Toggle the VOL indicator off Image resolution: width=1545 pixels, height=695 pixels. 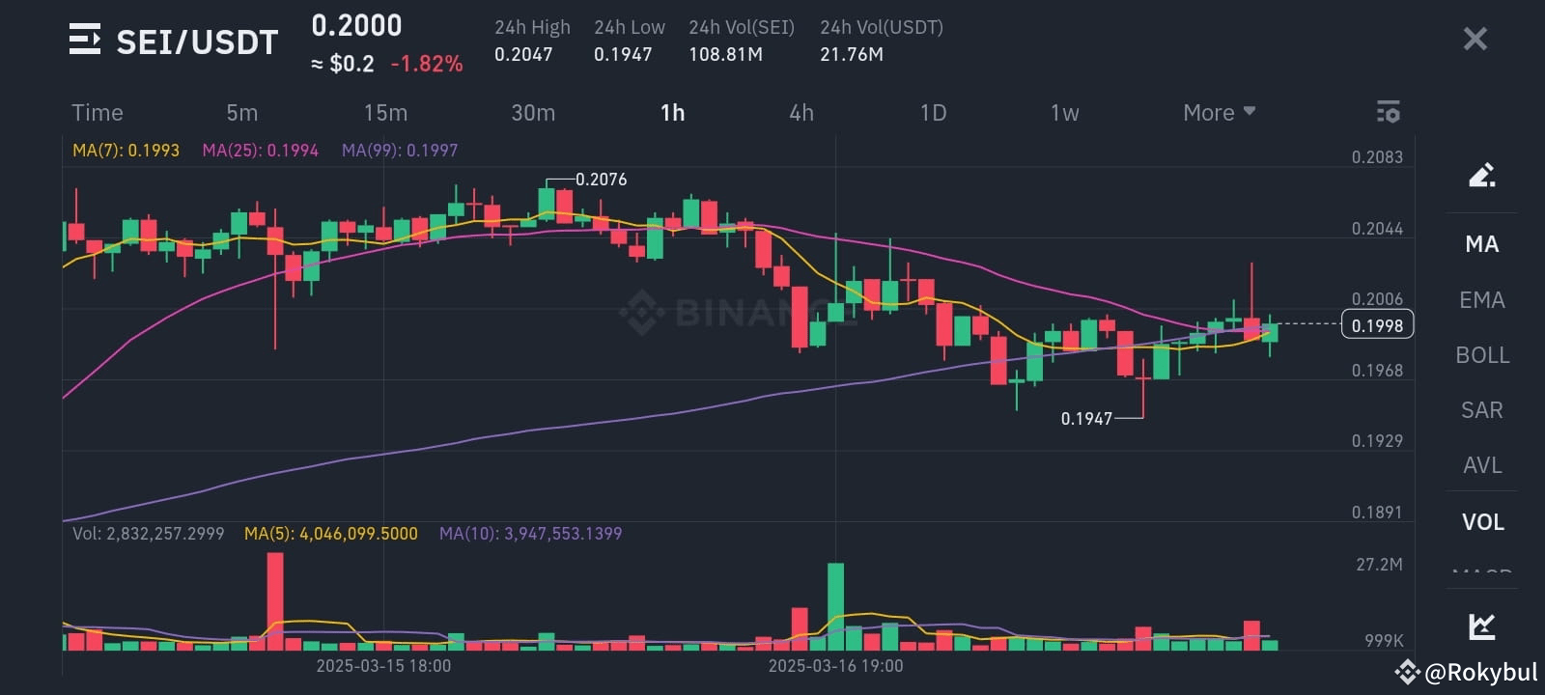click(x=1479, y=521)
